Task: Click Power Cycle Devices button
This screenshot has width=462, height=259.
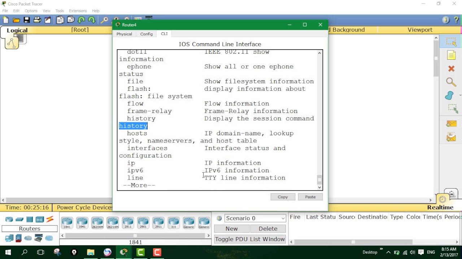Action: click(85, 208)
